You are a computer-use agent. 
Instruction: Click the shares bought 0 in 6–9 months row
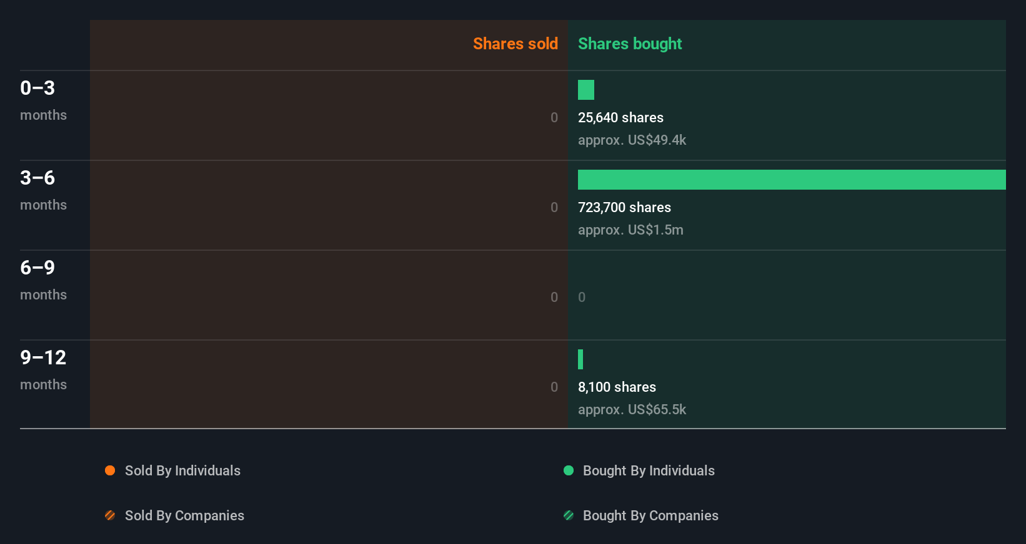tap(582, 297)
